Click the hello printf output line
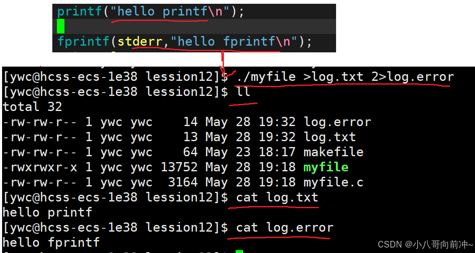This screenshot has width=475, height=253. click(x=47, y=212)
